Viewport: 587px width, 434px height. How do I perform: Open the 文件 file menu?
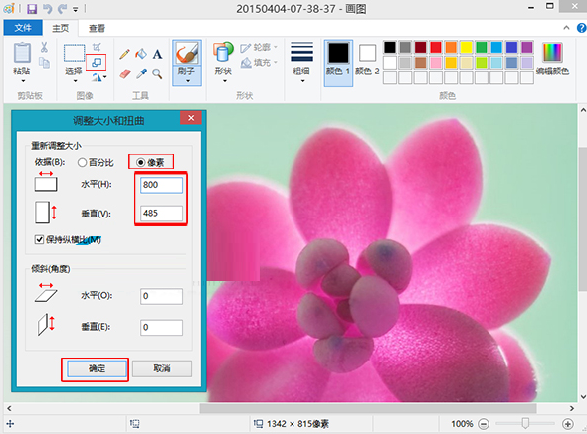23,27
